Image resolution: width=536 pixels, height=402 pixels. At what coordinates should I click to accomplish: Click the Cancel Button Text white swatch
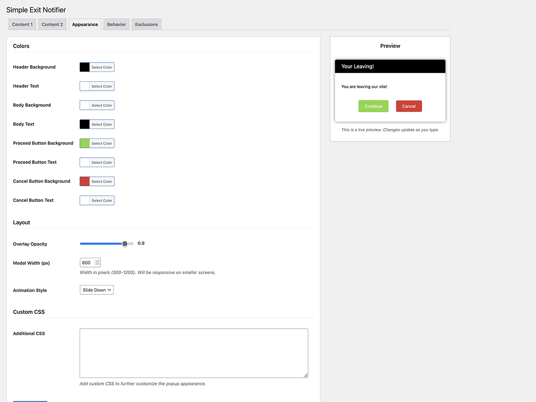85,201
